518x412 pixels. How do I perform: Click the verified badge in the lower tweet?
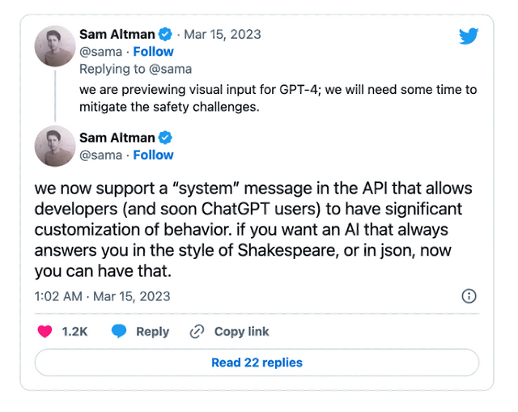[165, 138]
